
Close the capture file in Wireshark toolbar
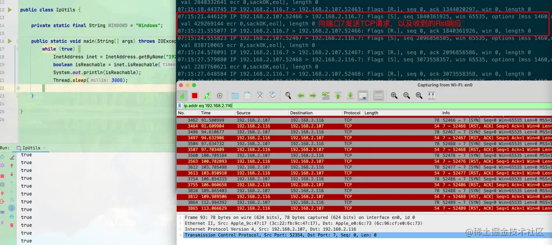click(260, 96)
